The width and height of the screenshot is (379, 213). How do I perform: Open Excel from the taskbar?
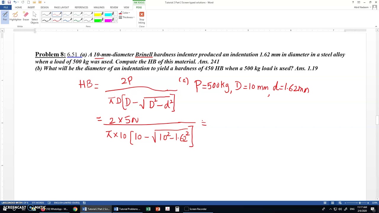148,209
